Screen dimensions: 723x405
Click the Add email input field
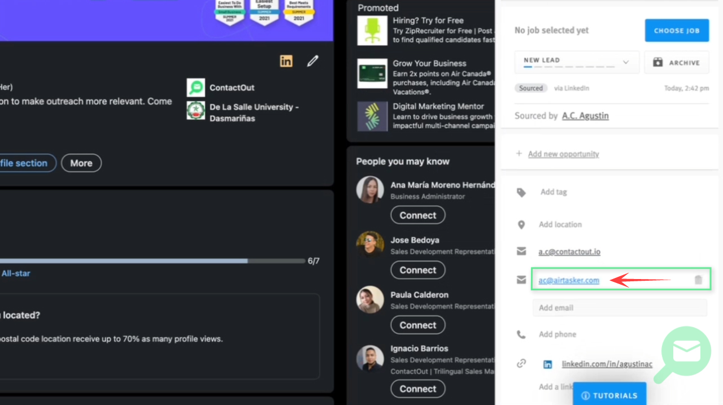[620, 308]
